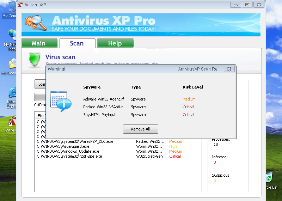This screenshot has height=201, width=282.
Task: Select the WarezP2P_DLC.exe file row
Action: pos(118,141)
